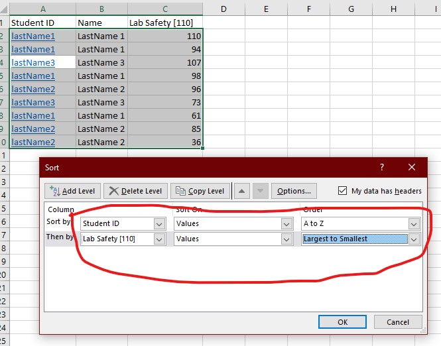
Task: Open the first-level Values Sort On dropdown
Action: click(x=287, y=224)
